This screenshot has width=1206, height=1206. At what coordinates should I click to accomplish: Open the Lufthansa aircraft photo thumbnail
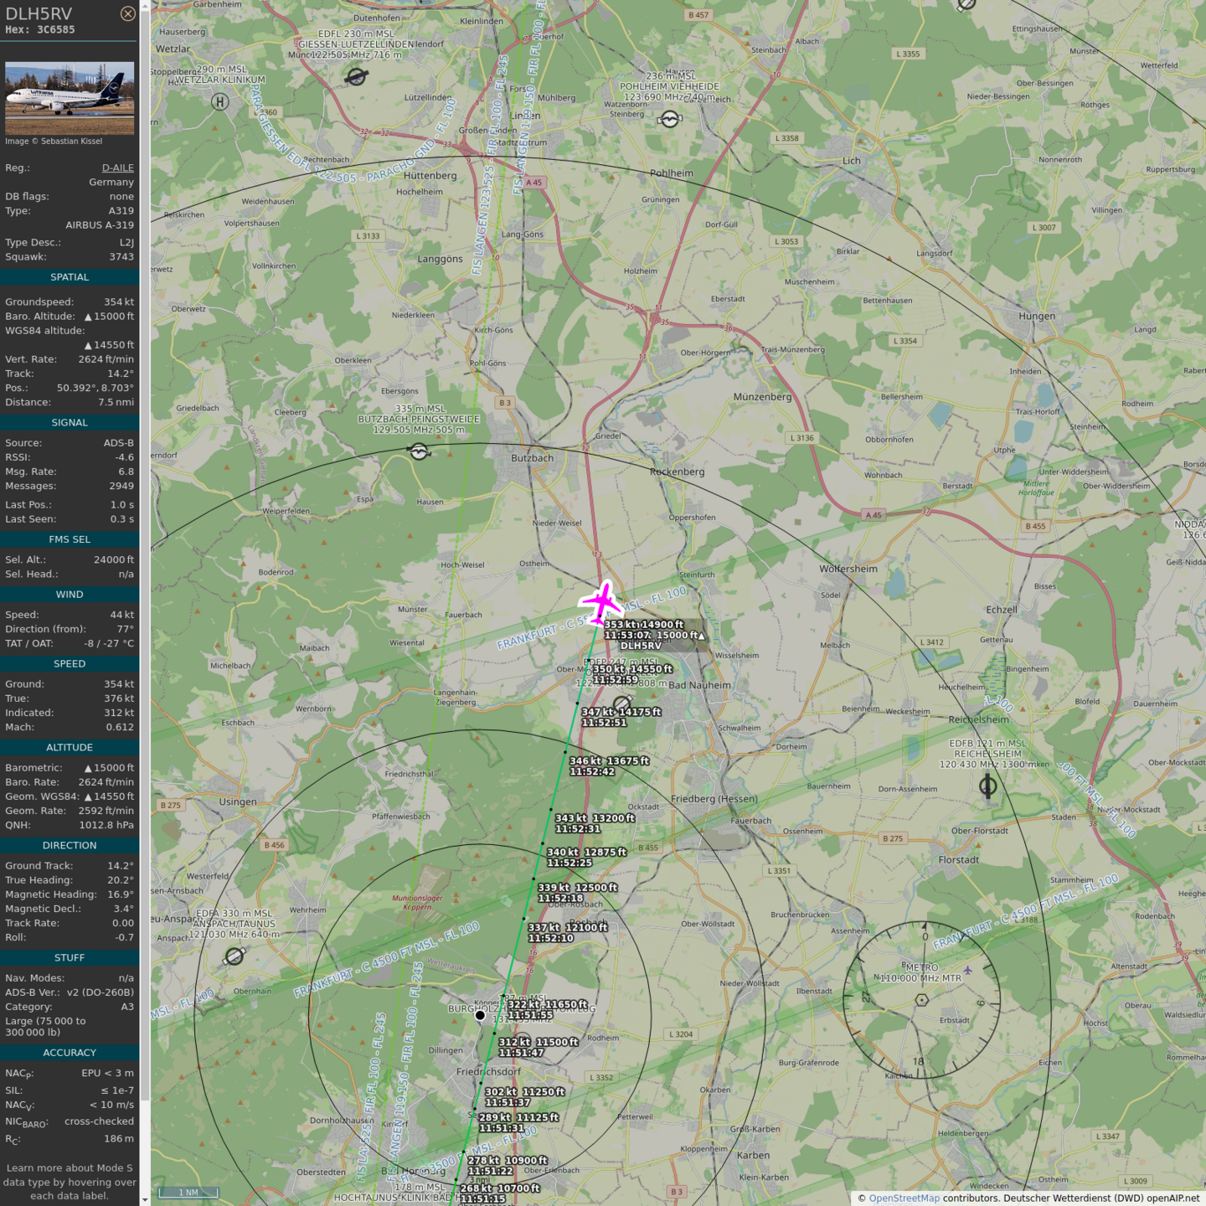point(70,98)
